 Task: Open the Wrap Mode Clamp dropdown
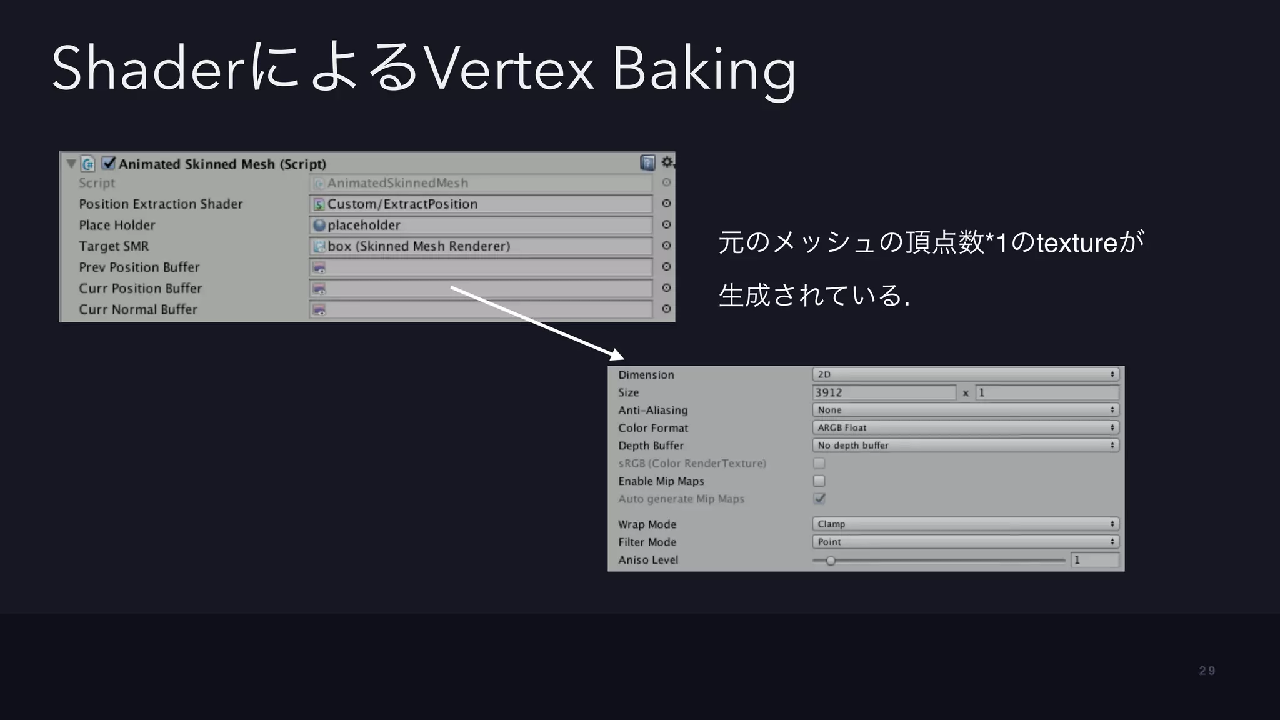(966, 524)
